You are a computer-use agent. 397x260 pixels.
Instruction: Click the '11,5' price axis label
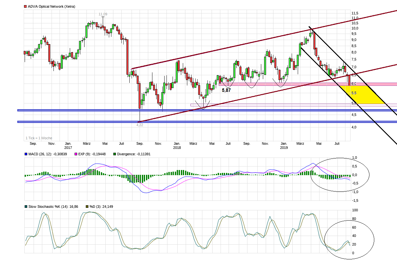point(355,13)
